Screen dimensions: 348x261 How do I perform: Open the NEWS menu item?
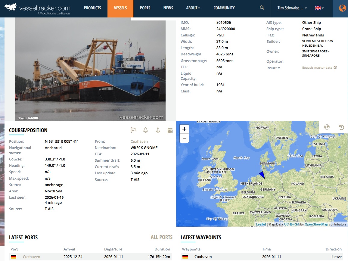click(168, 8)
